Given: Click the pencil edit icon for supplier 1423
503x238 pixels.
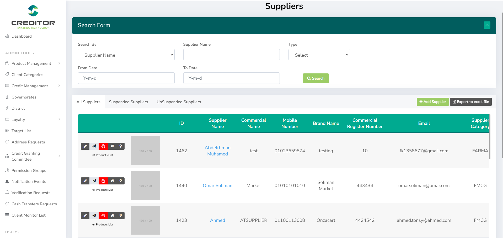Looking at the screenshot, I should [x=85, y=216].
